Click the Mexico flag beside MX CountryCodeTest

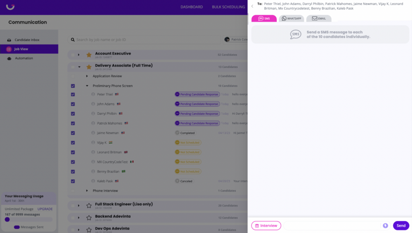132,162
